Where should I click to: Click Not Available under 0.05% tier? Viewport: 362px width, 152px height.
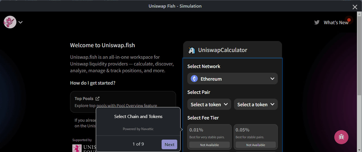pyautogui.click(x=256, y=145)
